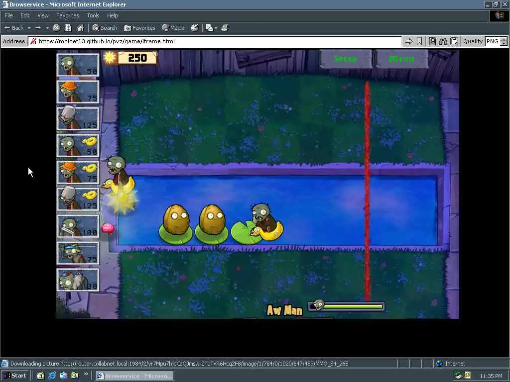
Task: Click the game's Menu button
Action: click(x=402, y=59)
